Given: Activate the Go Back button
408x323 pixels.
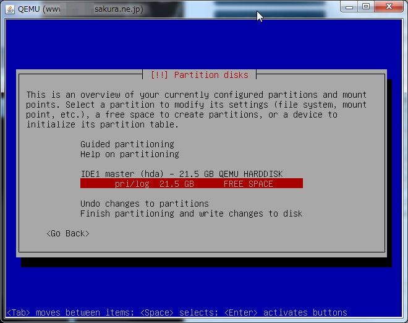Looking at the screenshot, I should coord(67,233).
